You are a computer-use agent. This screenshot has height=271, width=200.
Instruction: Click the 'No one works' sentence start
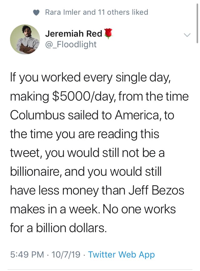[x=139, y=209]
